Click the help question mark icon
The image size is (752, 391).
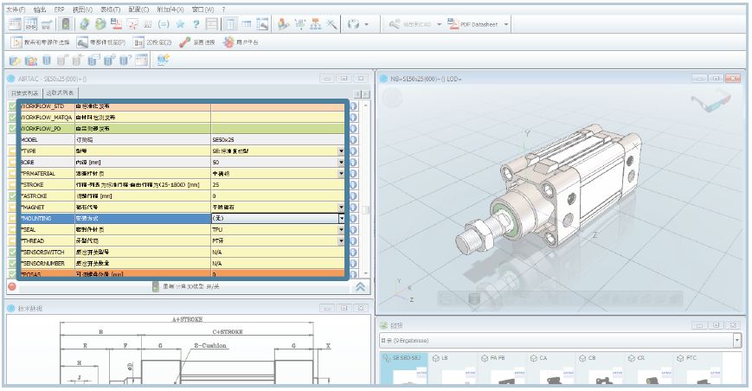click(x=196, y=24)
